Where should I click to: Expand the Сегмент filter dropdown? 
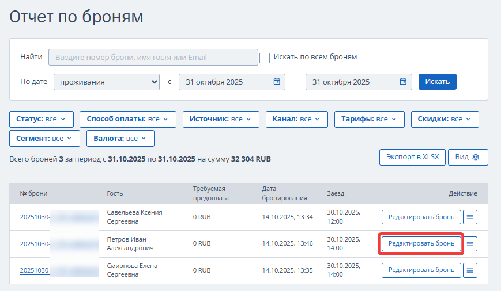pos(44,138)
